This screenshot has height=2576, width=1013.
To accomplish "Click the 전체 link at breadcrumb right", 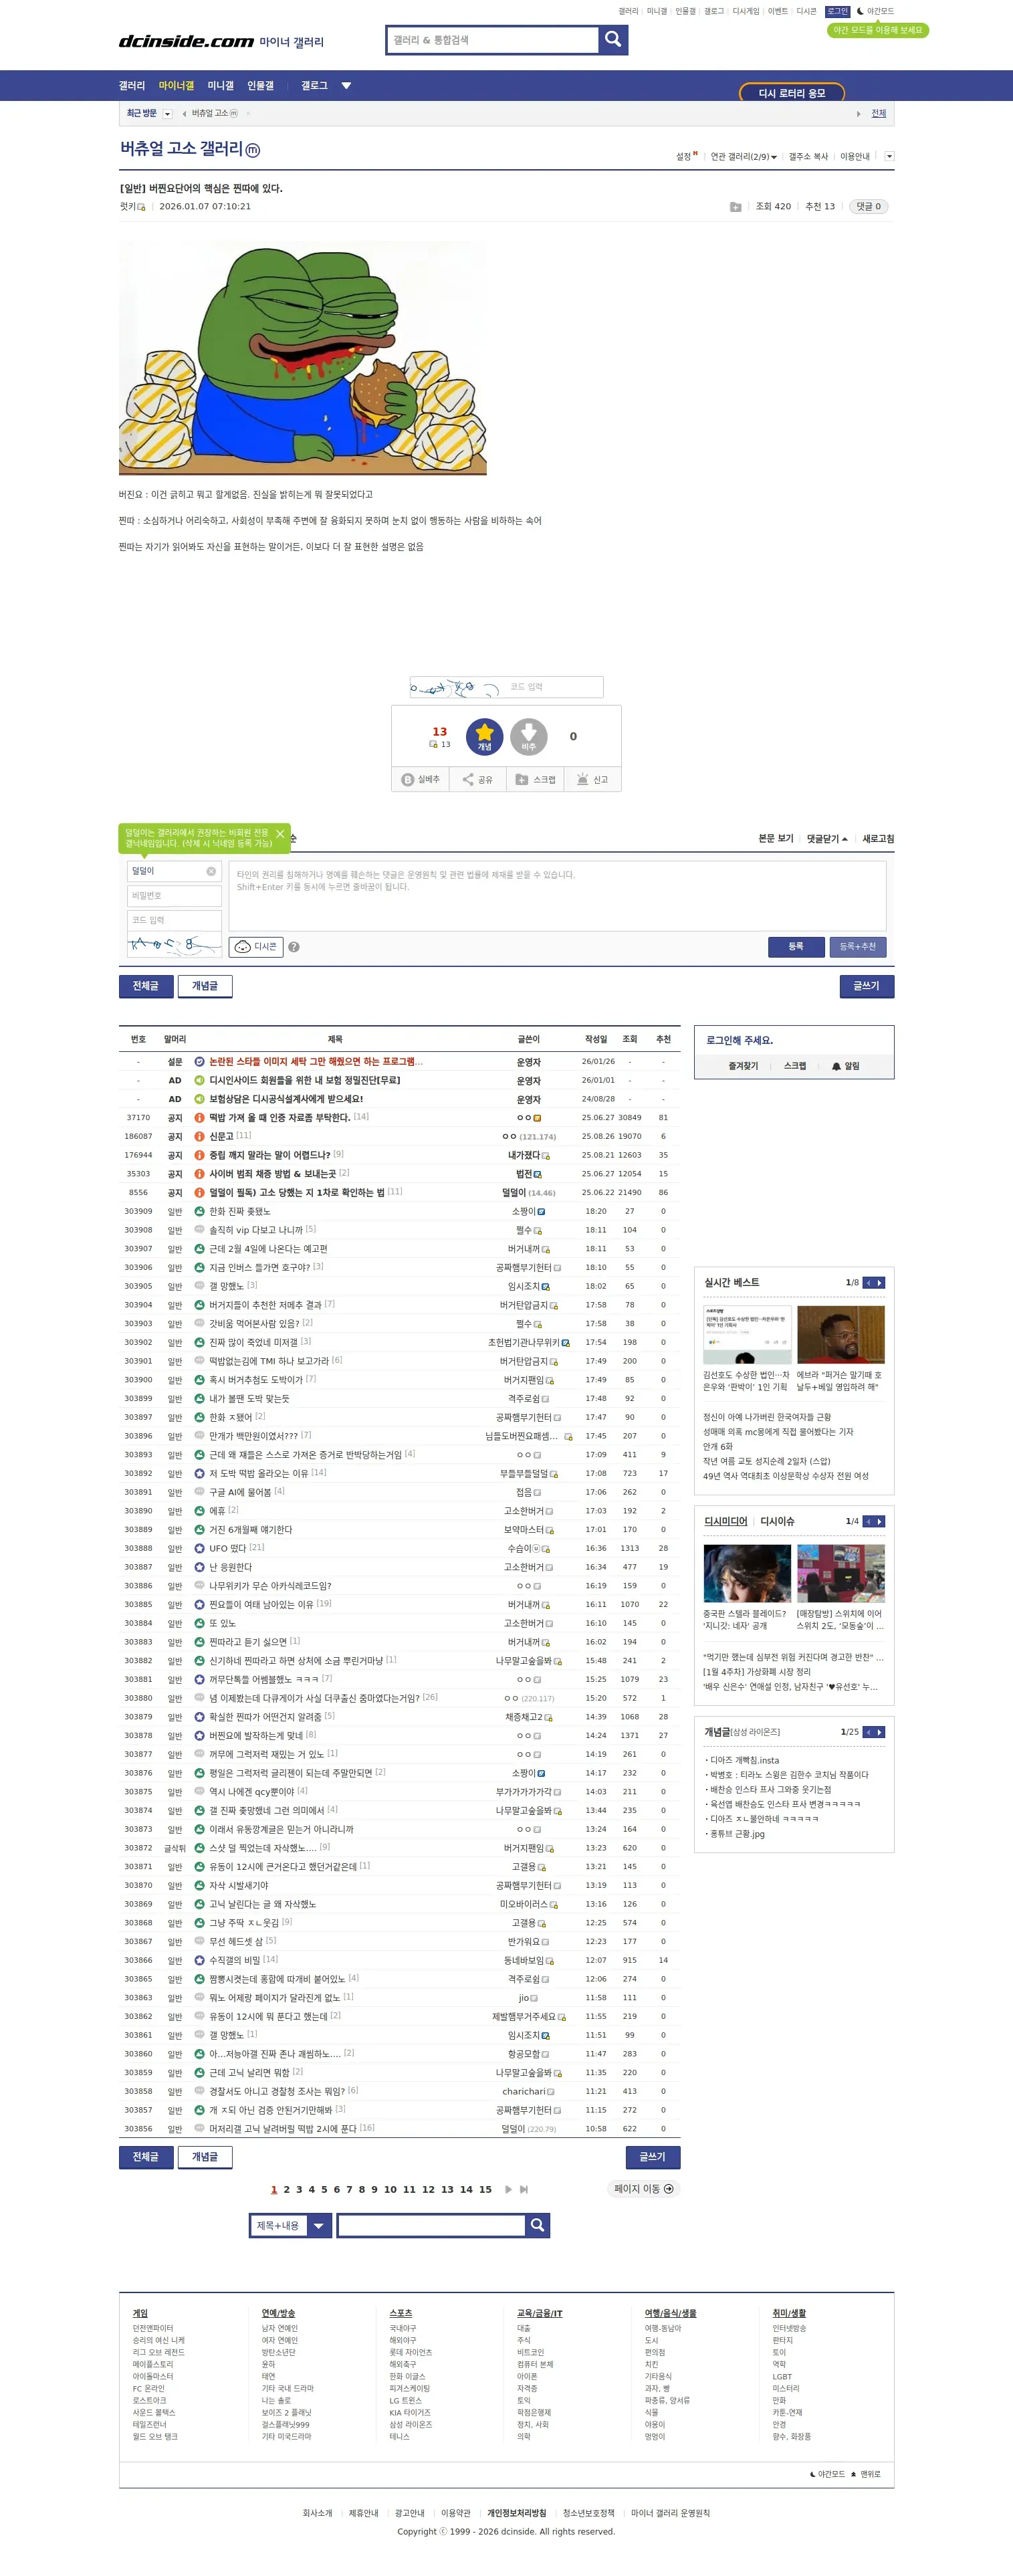I will pyautogui.click(x=878, y=113).
